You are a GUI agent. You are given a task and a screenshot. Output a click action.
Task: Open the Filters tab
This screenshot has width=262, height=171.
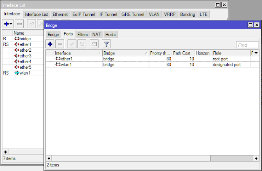tap(83, 35)
